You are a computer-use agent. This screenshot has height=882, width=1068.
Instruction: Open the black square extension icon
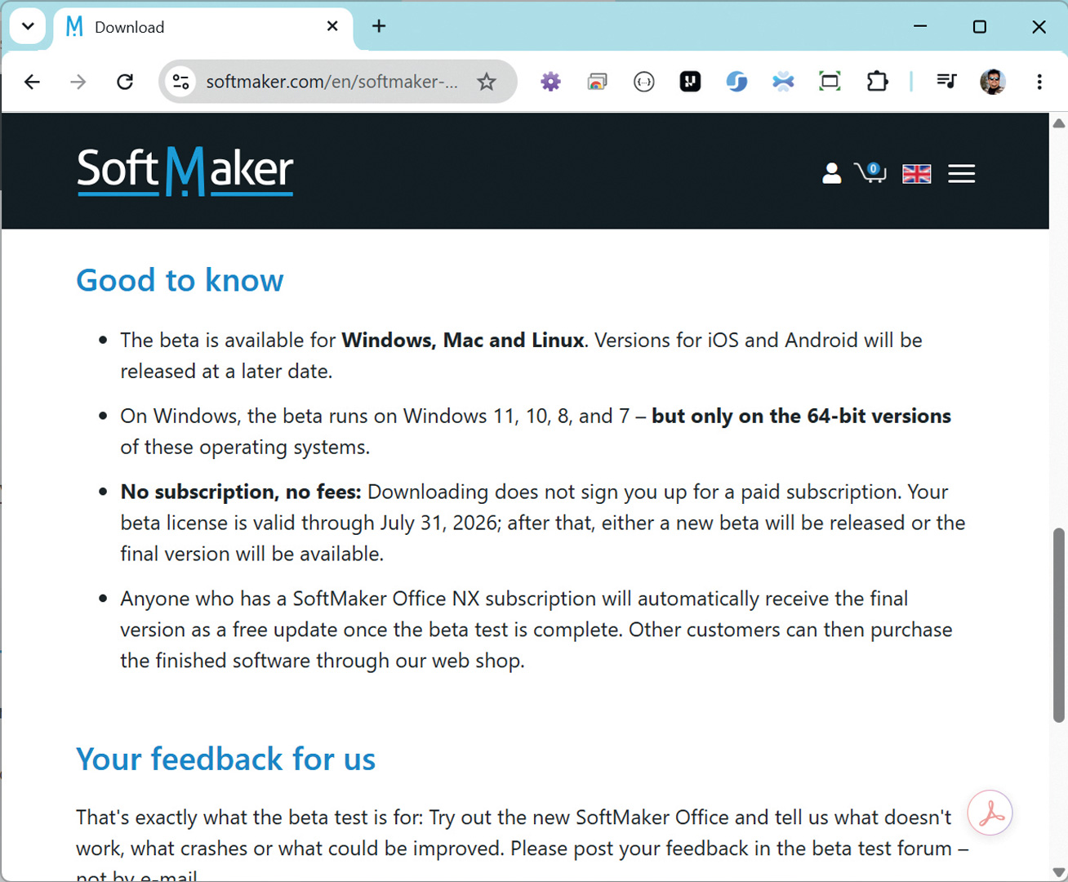point(691,82)
